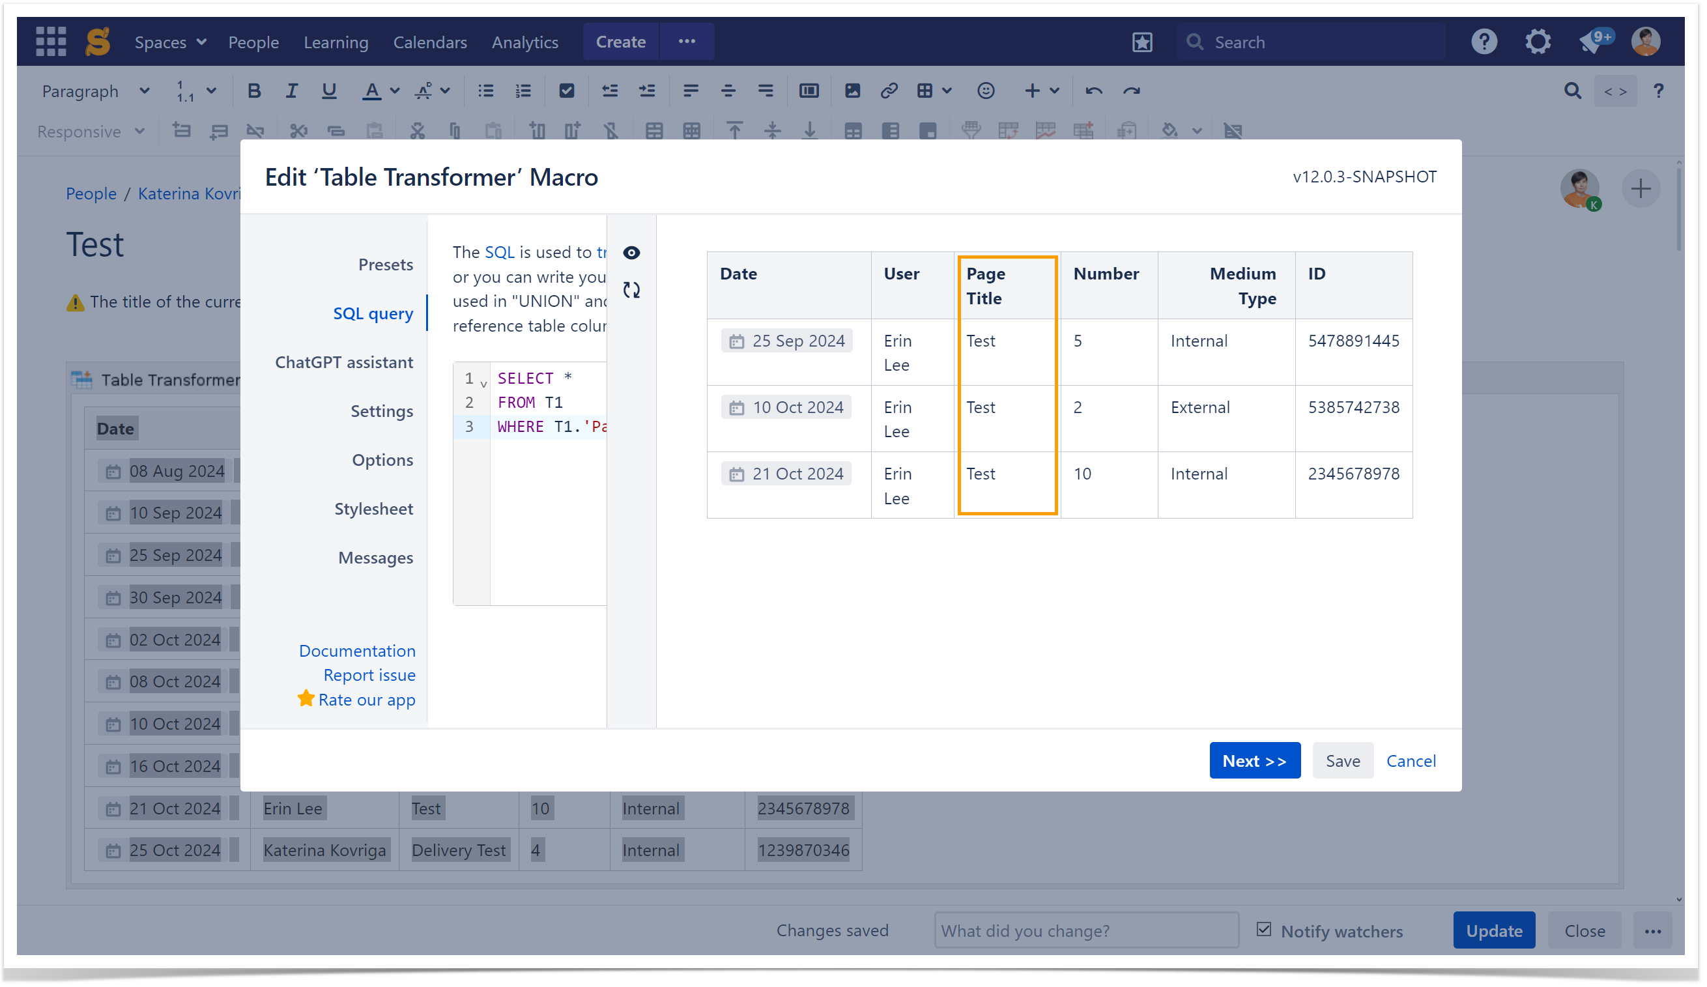The width and height of the screenshot is (1707, 987).
Task: Switch to the ChatGPT assistant tab
Action: pyautogui.click(x=343, y=362)
